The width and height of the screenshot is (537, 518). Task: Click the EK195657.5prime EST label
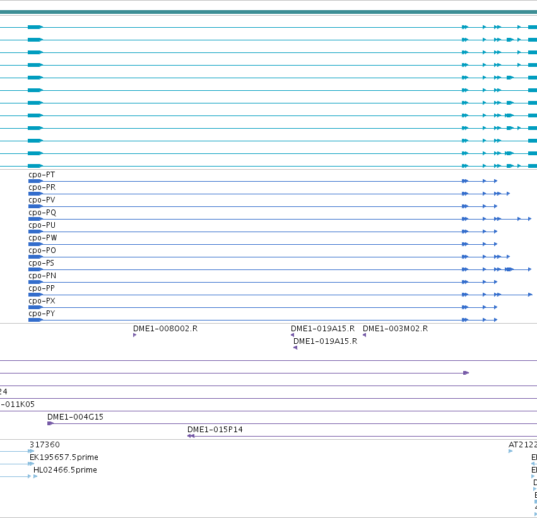point(64,457)
